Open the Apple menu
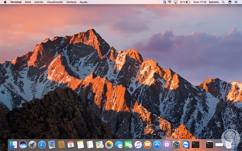This screenshot has width=242, height=151. click(x=5, y=2)
